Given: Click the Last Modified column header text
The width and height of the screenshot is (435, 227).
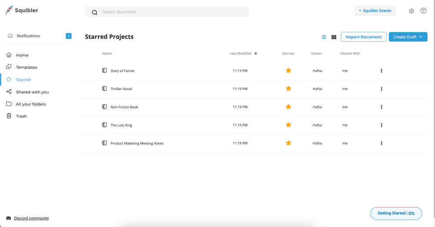Looking at the screenshot, I should click(240, 53).
